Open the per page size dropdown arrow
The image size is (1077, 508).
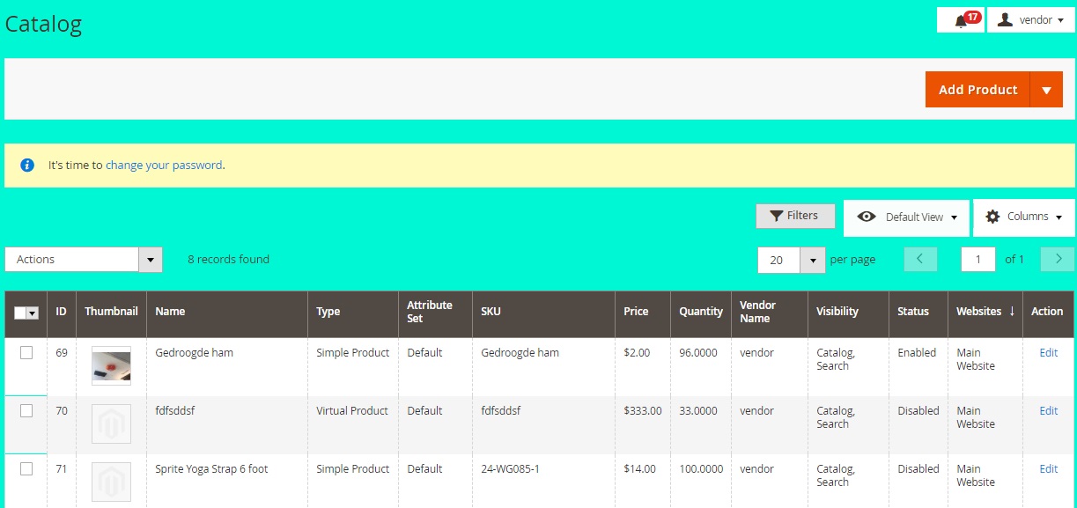(812, 260)
